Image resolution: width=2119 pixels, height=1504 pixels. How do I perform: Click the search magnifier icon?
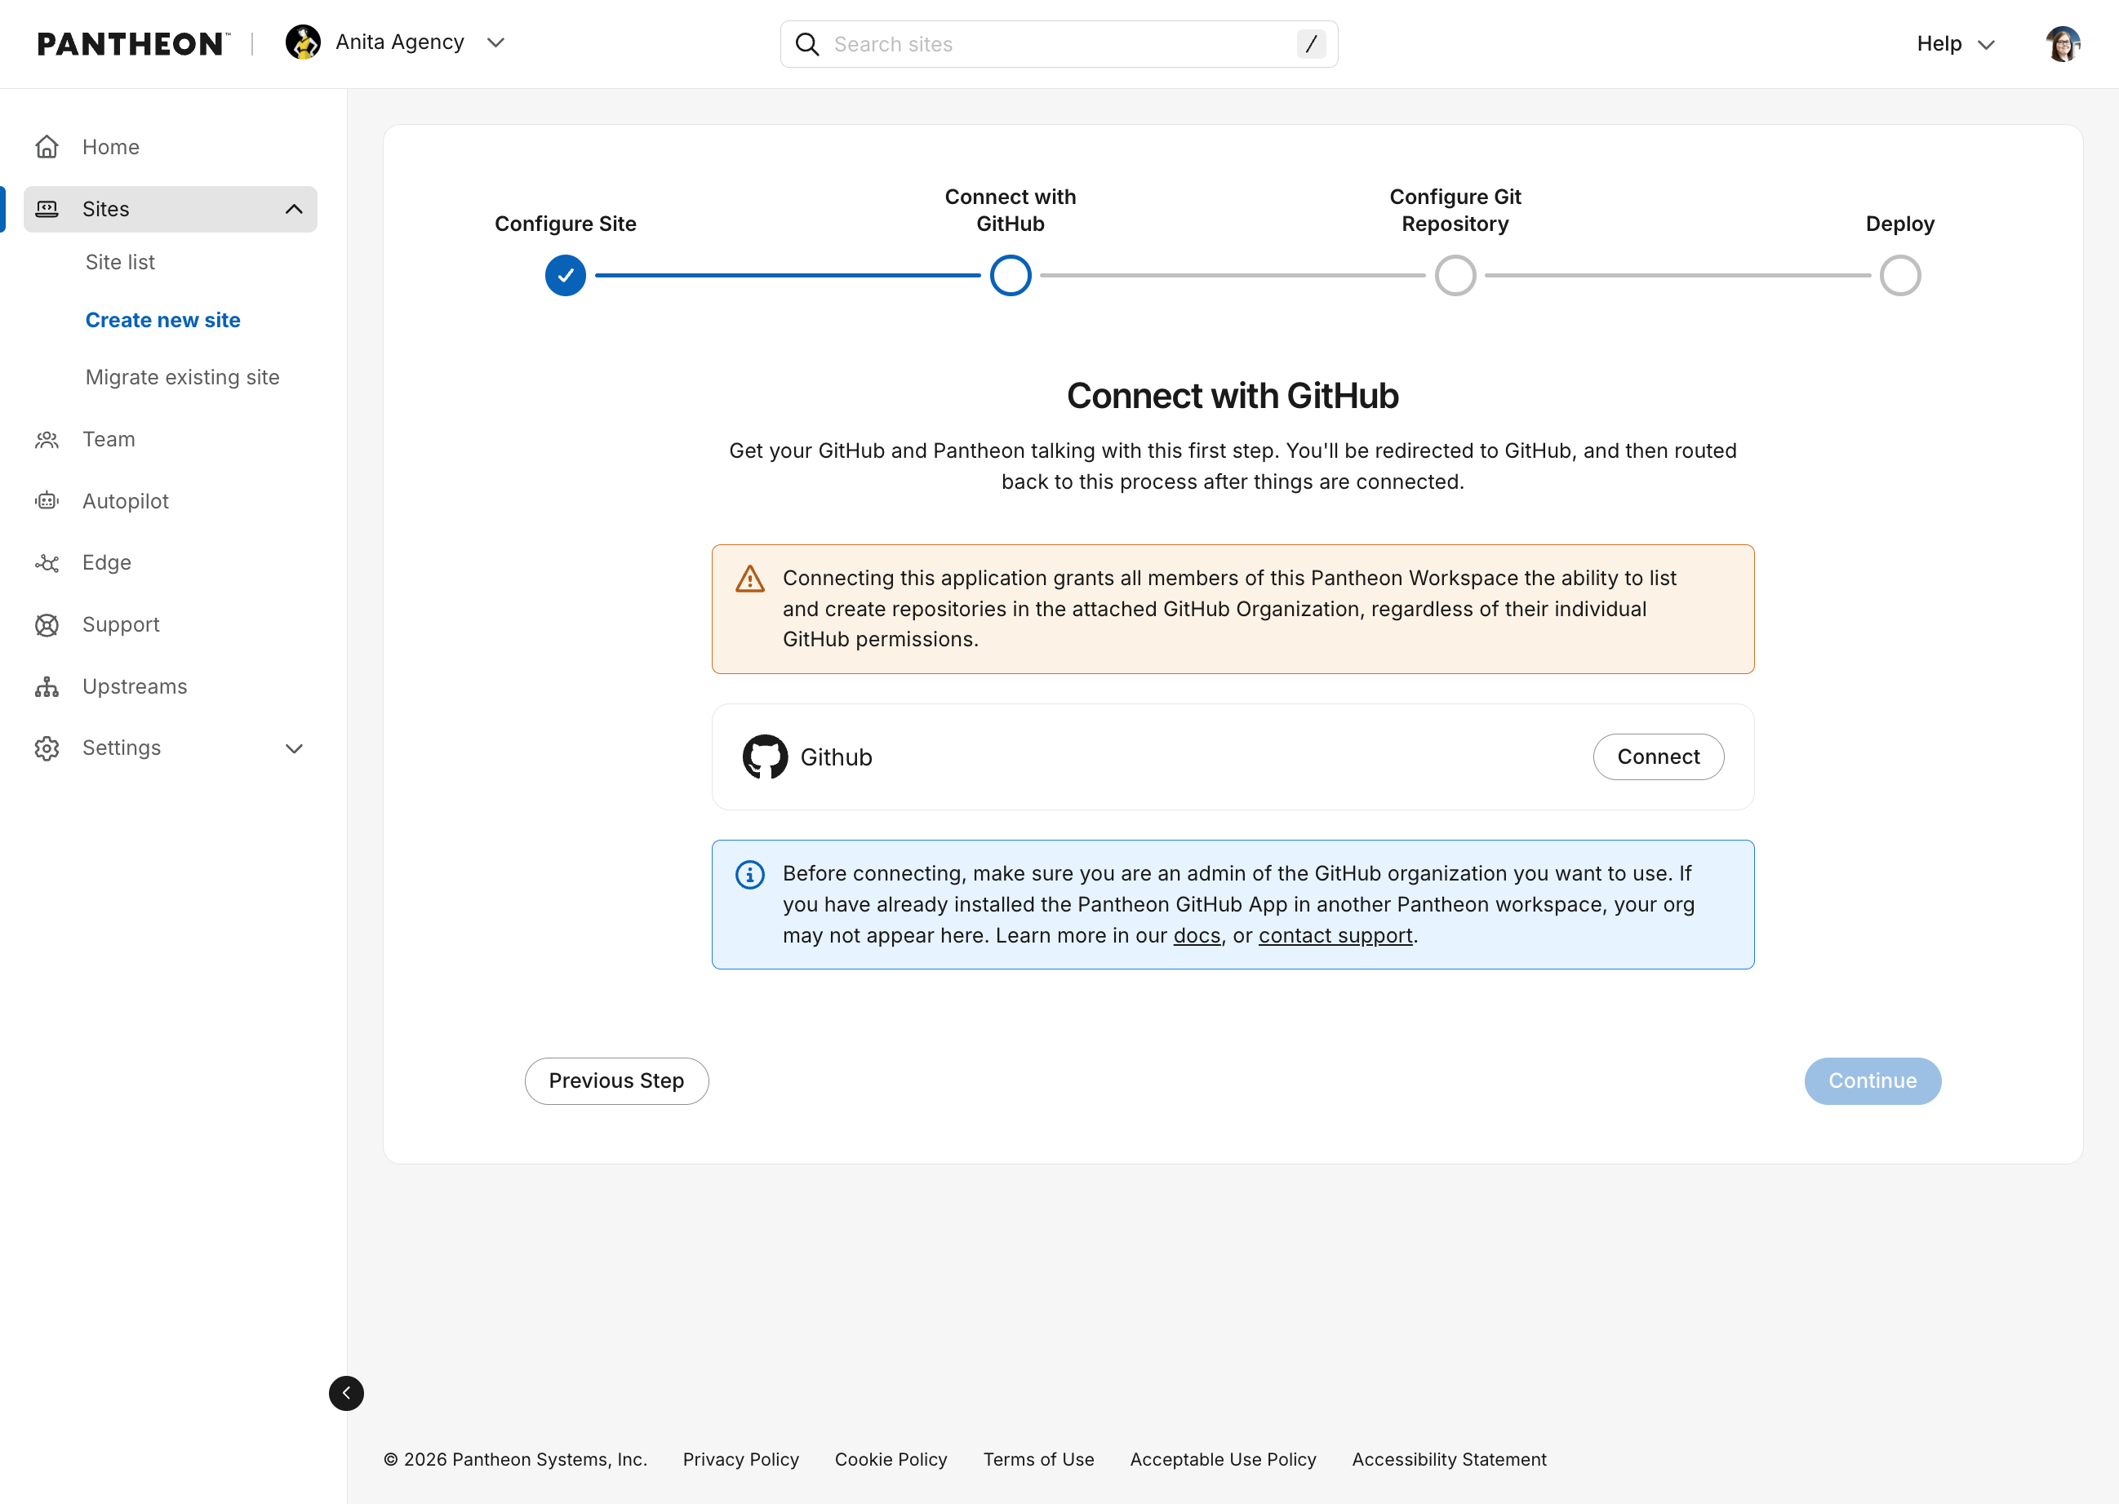807,44
